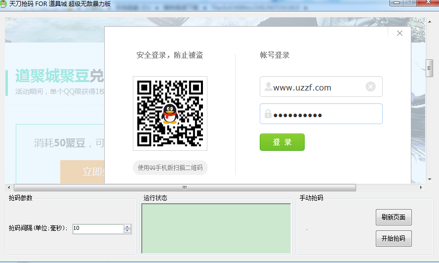Click the 手动抢码 group label
The image size is (439, 263).
pyautogui.click(x=311, y=198)
